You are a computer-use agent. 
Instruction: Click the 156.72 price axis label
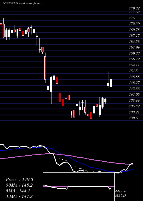point(134,59)
